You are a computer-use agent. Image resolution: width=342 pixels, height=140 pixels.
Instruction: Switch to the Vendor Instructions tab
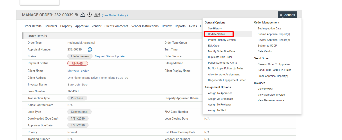click(x=145, y=26)
